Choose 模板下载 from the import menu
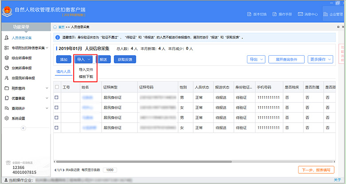Image resolution: width=346 pixels, height=184 pixels. pos(86,77)
